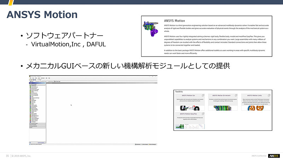Viewport: 283px width, 159px height.
Task: Click Show Messages in status bar
Action: [x=153, y=145]
